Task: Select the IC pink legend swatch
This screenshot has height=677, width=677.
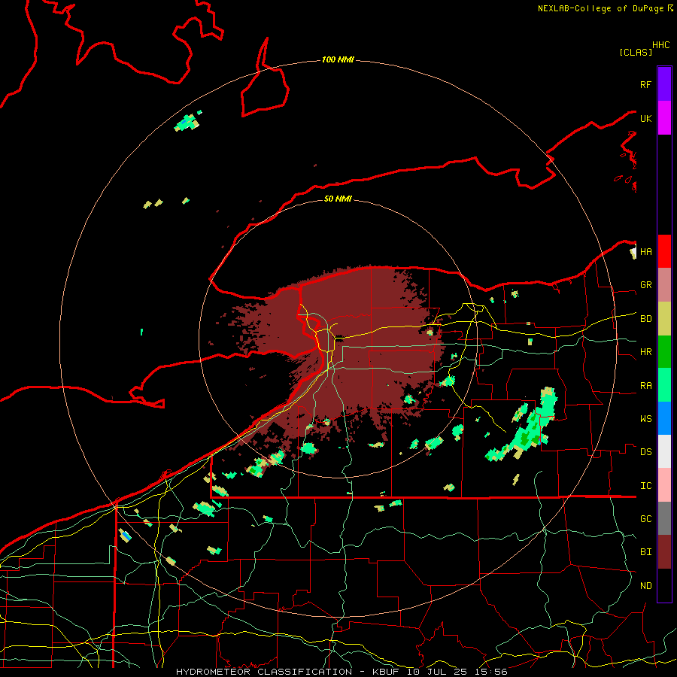Action: [x=664, y=485]
